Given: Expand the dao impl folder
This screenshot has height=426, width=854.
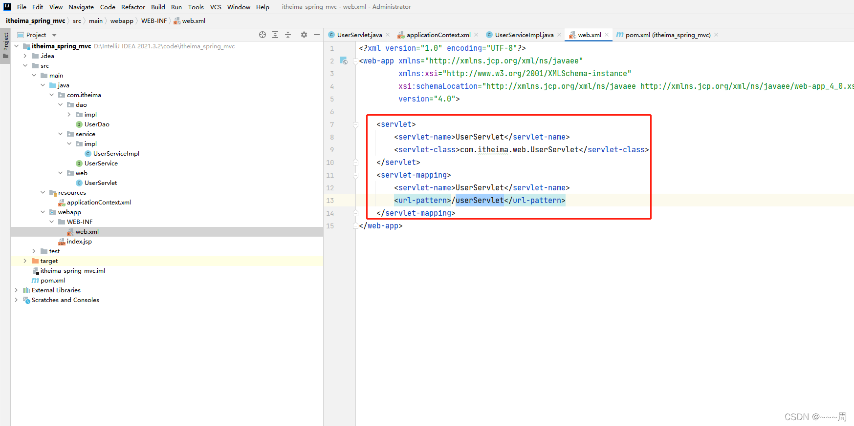Looking at the screenshot, I should point(69,115).
